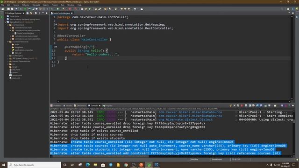The height and width of the screenshot is (168, 299).
Task: Click the New file toolbar icon
Action: click(x=2, y=9)
